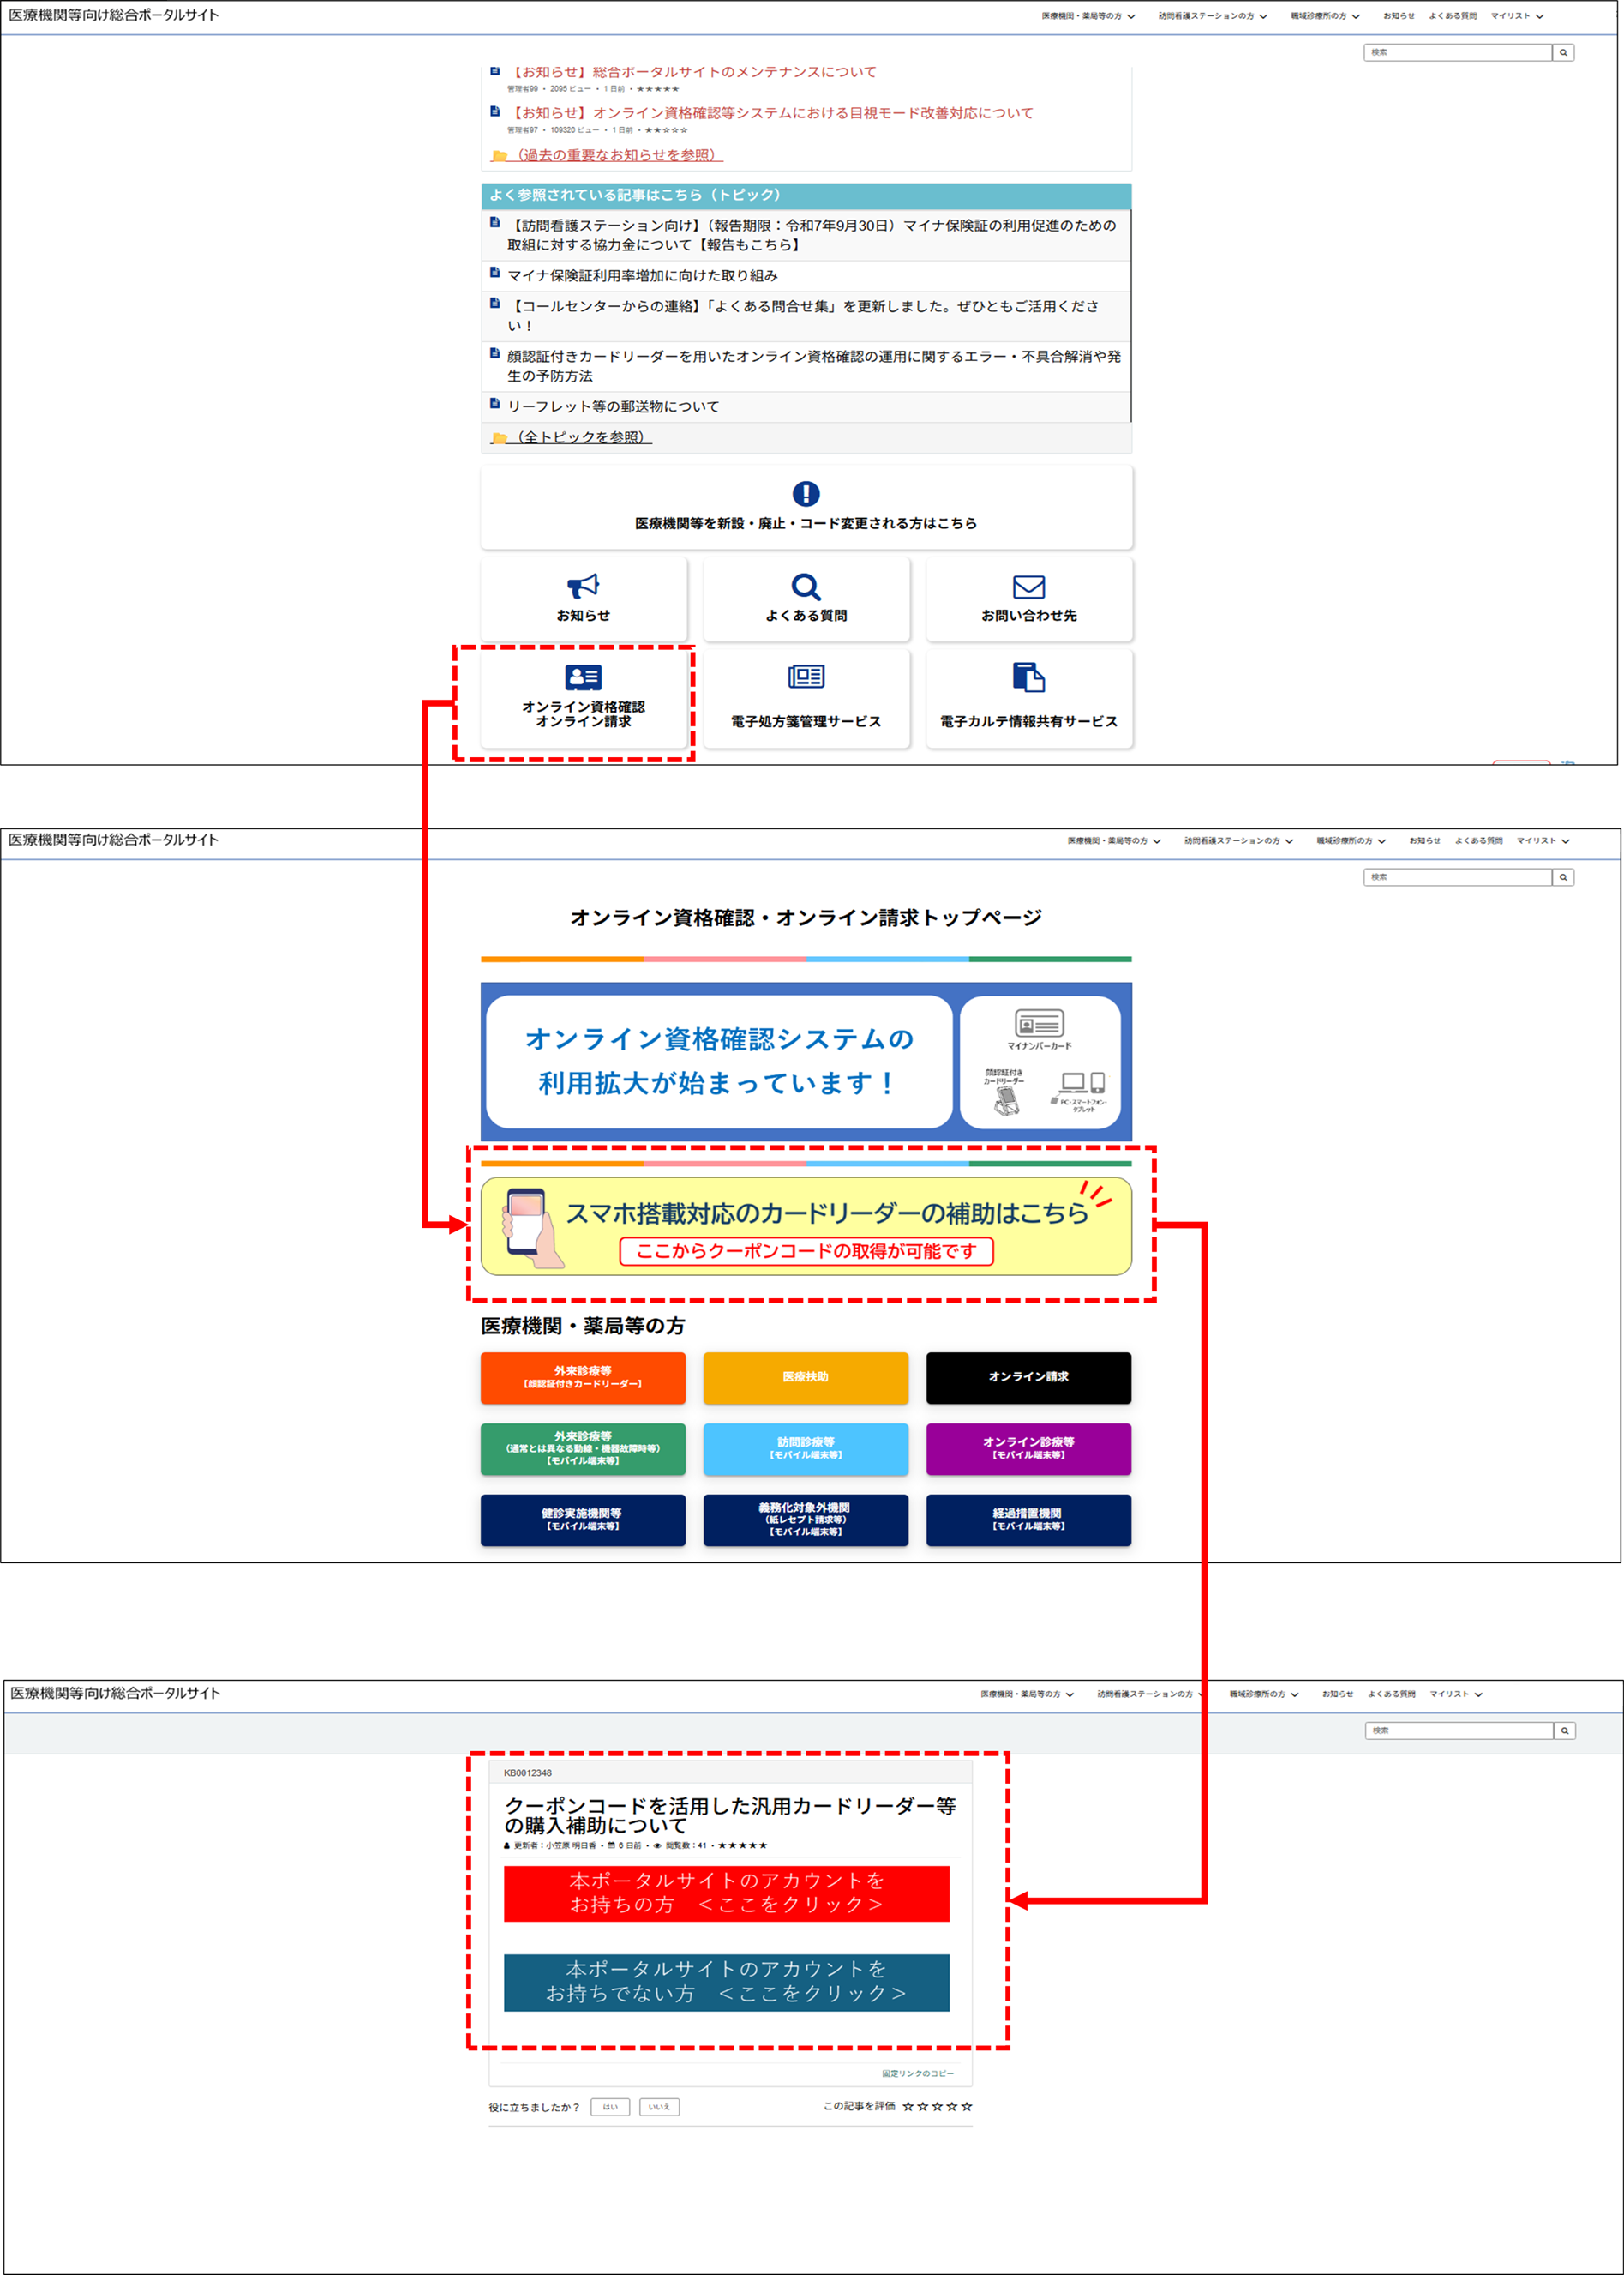1624x2275 pixels.
Task: Click the folder icon beside 過去の重要なお知らせを参照
Action: [499, 156]
